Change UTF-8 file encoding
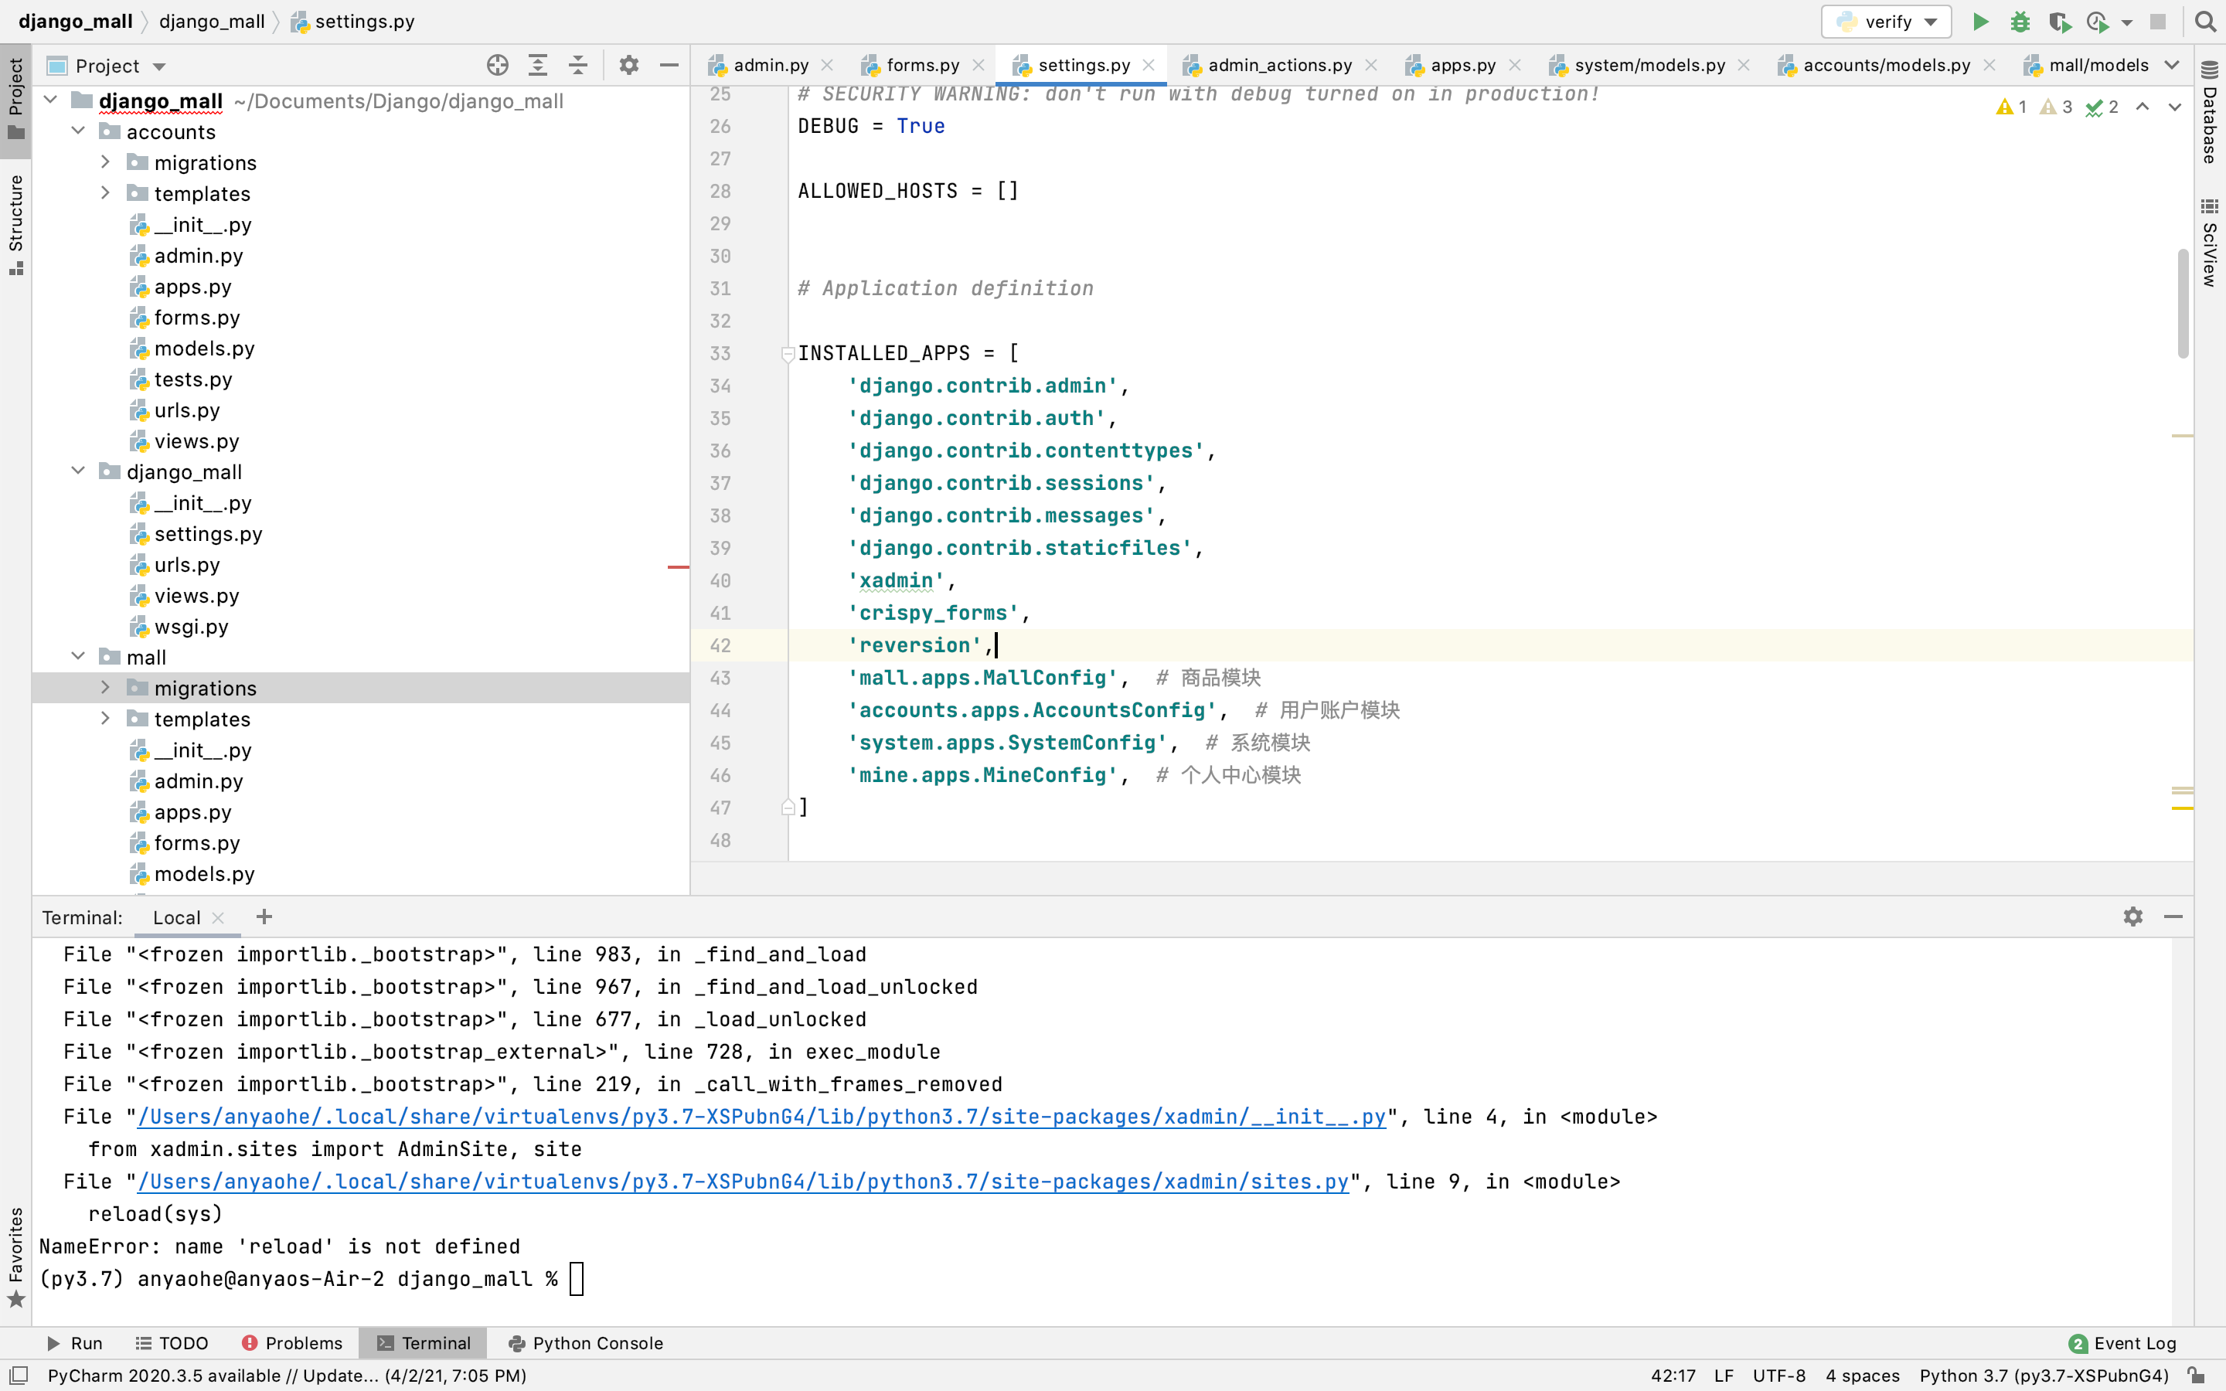2226x1391 pixels. pyautogui.click(x=1778, y=1376)
